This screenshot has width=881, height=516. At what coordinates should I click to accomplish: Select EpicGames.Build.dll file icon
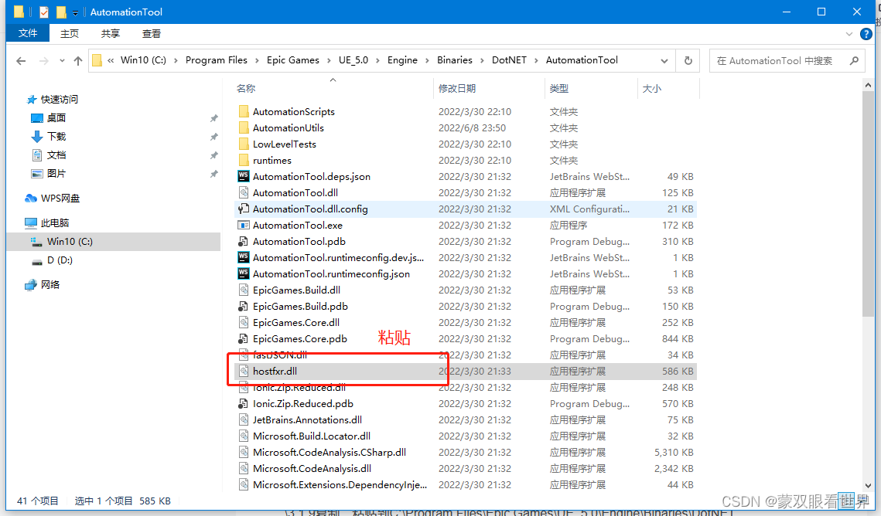[244, 290]
